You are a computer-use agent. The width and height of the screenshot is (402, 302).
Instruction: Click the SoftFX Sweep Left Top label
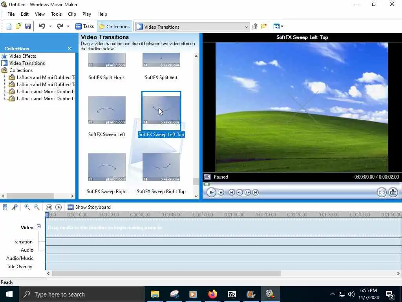click(161, 134)
